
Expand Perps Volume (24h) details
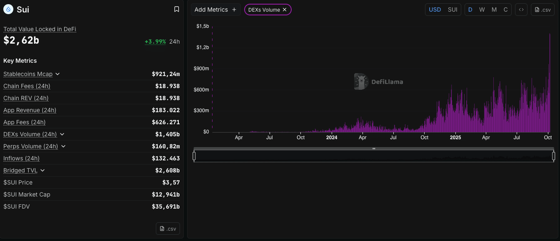click(63, 146)
